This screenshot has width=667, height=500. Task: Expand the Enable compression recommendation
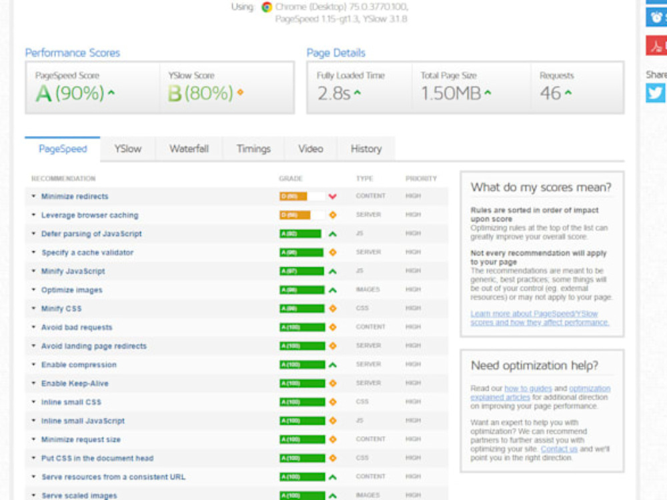point(33,365)
